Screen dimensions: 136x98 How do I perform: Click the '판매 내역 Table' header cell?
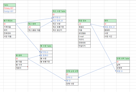point(123,59)
